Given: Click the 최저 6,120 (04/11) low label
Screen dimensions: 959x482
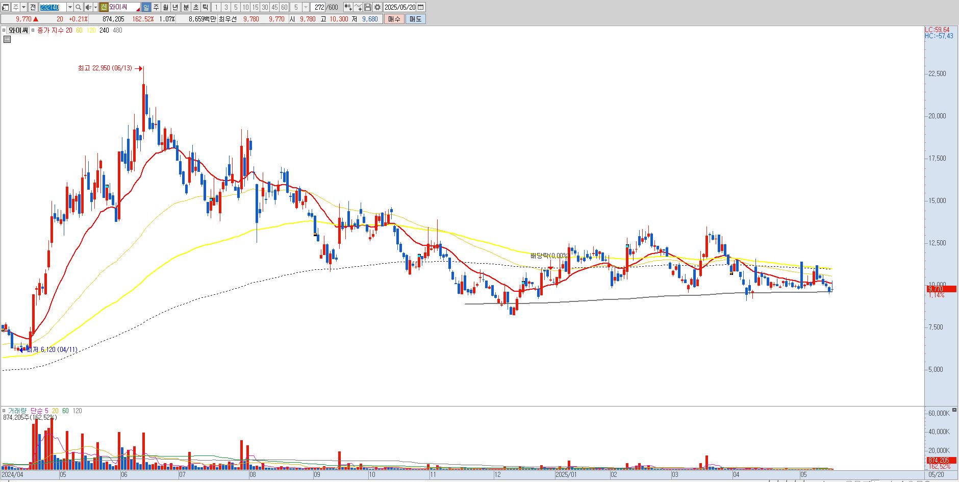Looking at the screenshot, I should 51,349.
